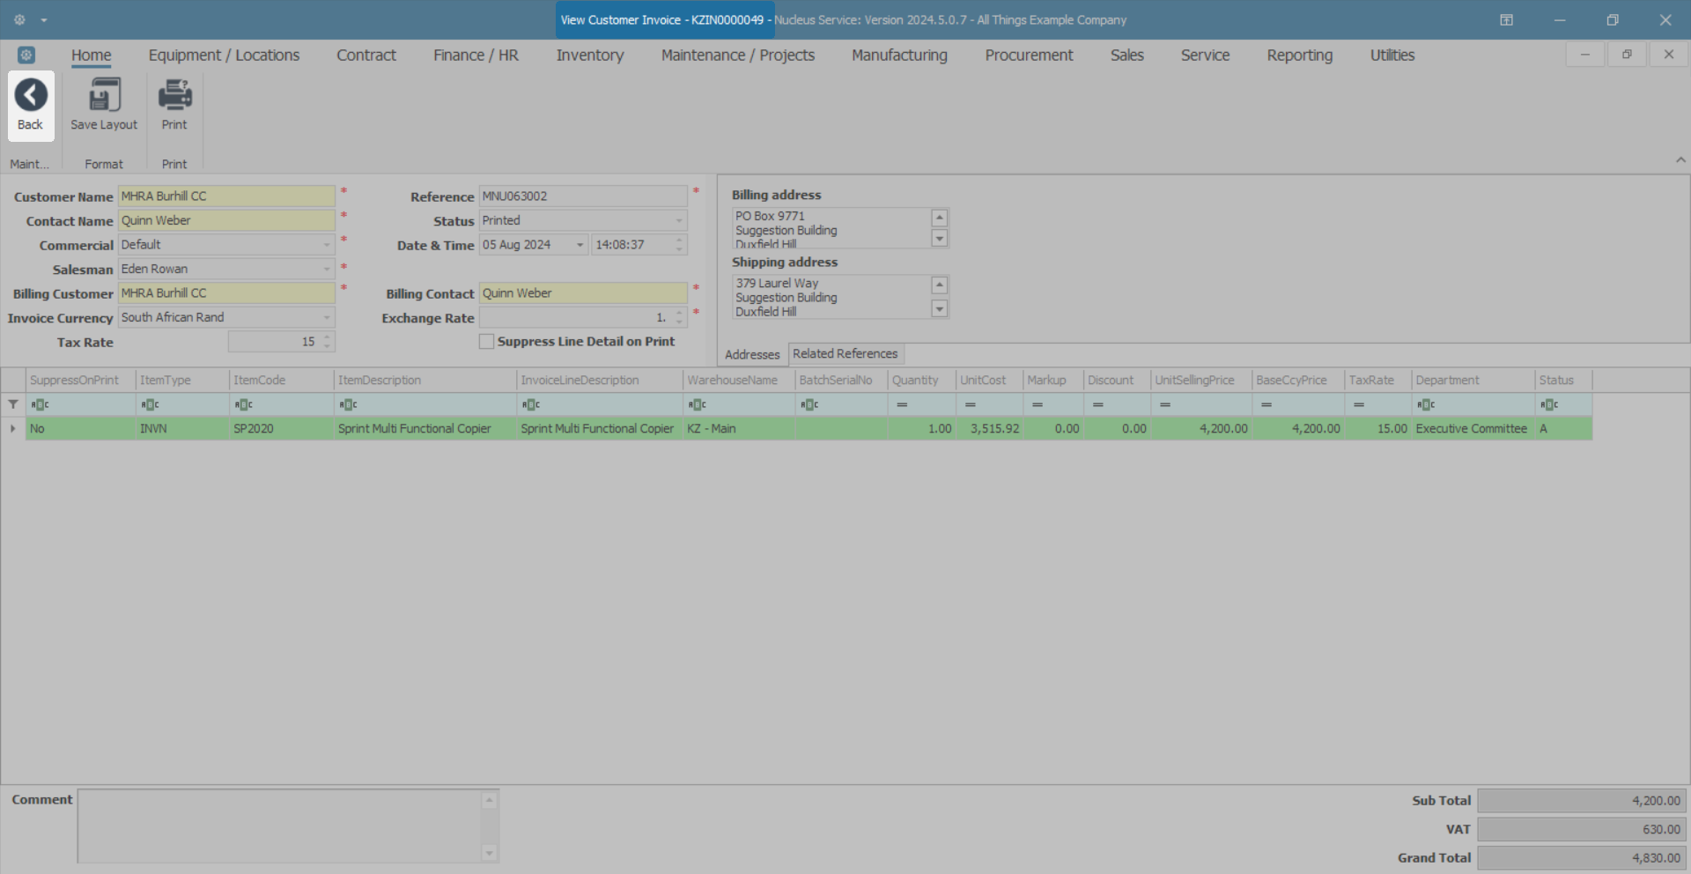The width and height of the screenshot is (1691, 874).
Task: Click the ItemDescription filter row cell
Action: tap(425, 404)
